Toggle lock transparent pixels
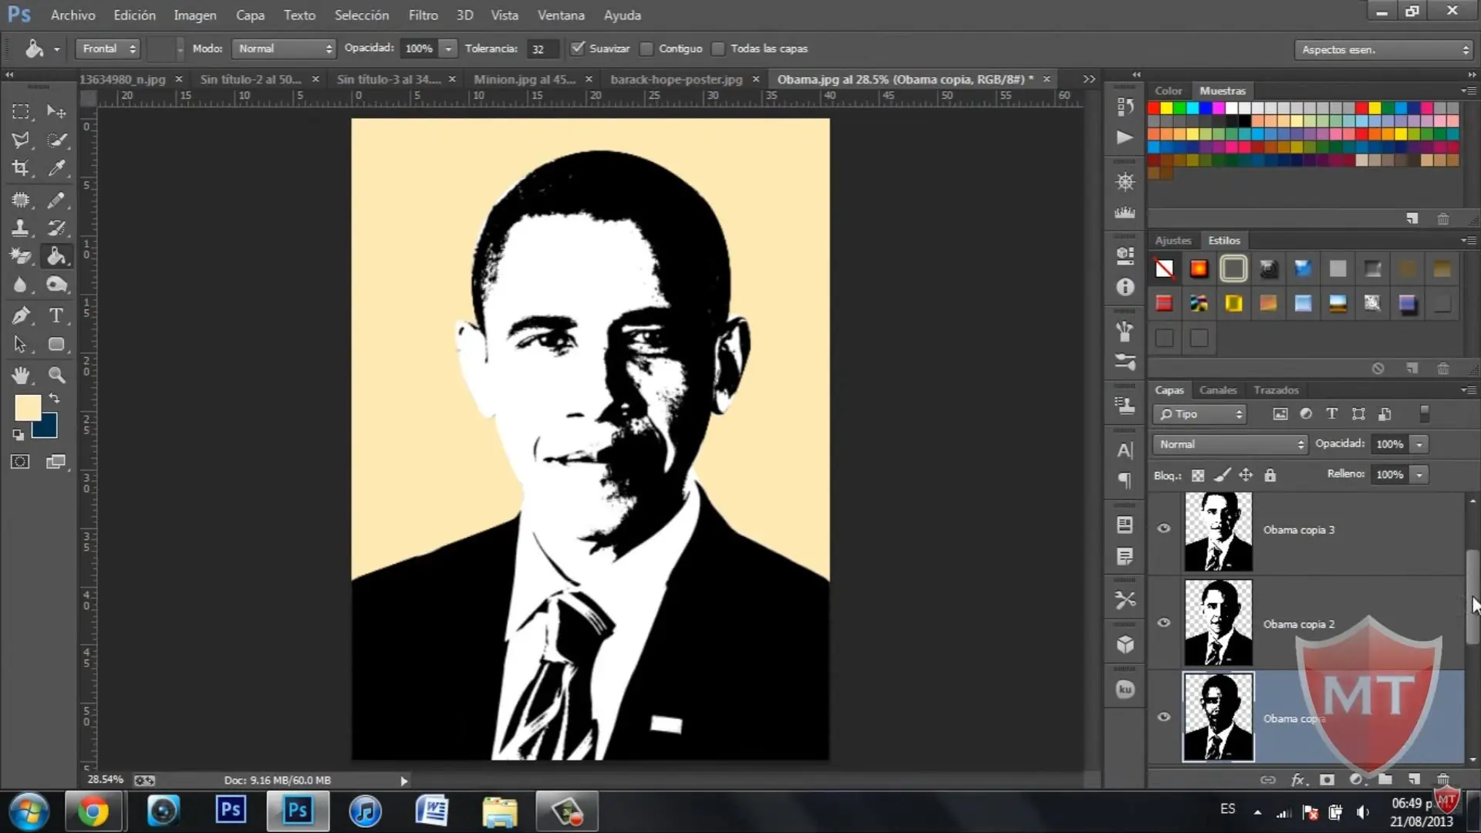1481x833 pixels. 1198,476
